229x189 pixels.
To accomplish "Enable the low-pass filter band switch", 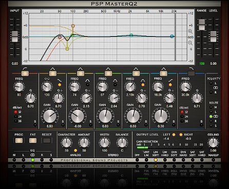I will tap(191, 73).
